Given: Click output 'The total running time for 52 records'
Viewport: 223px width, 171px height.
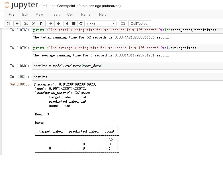Looking at the screenshot, I should point(101,37).
